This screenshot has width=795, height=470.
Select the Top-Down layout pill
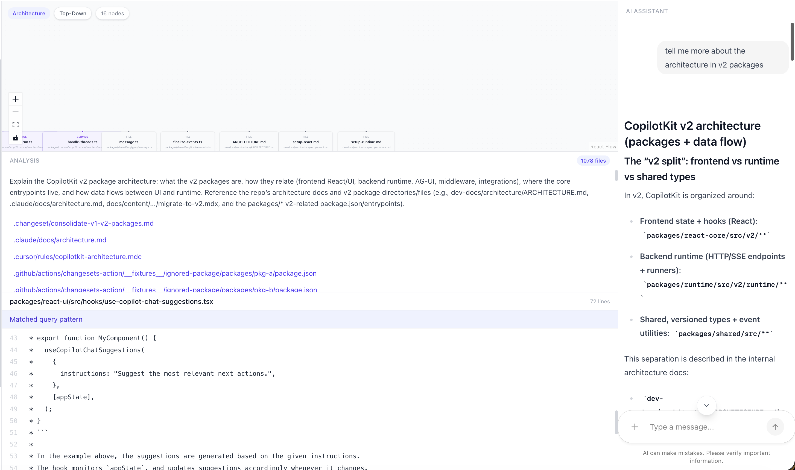click(72, 13)
